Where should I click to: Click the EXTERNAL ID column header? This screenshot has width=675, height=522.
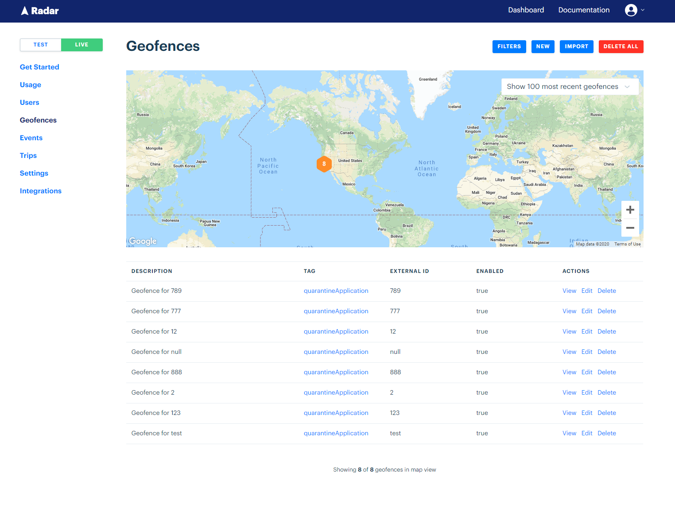(x=409, y=271)
